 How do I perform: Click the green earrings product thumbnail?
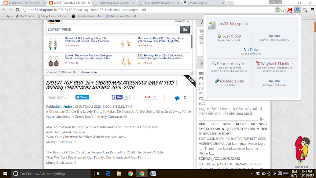pos(53,44)
